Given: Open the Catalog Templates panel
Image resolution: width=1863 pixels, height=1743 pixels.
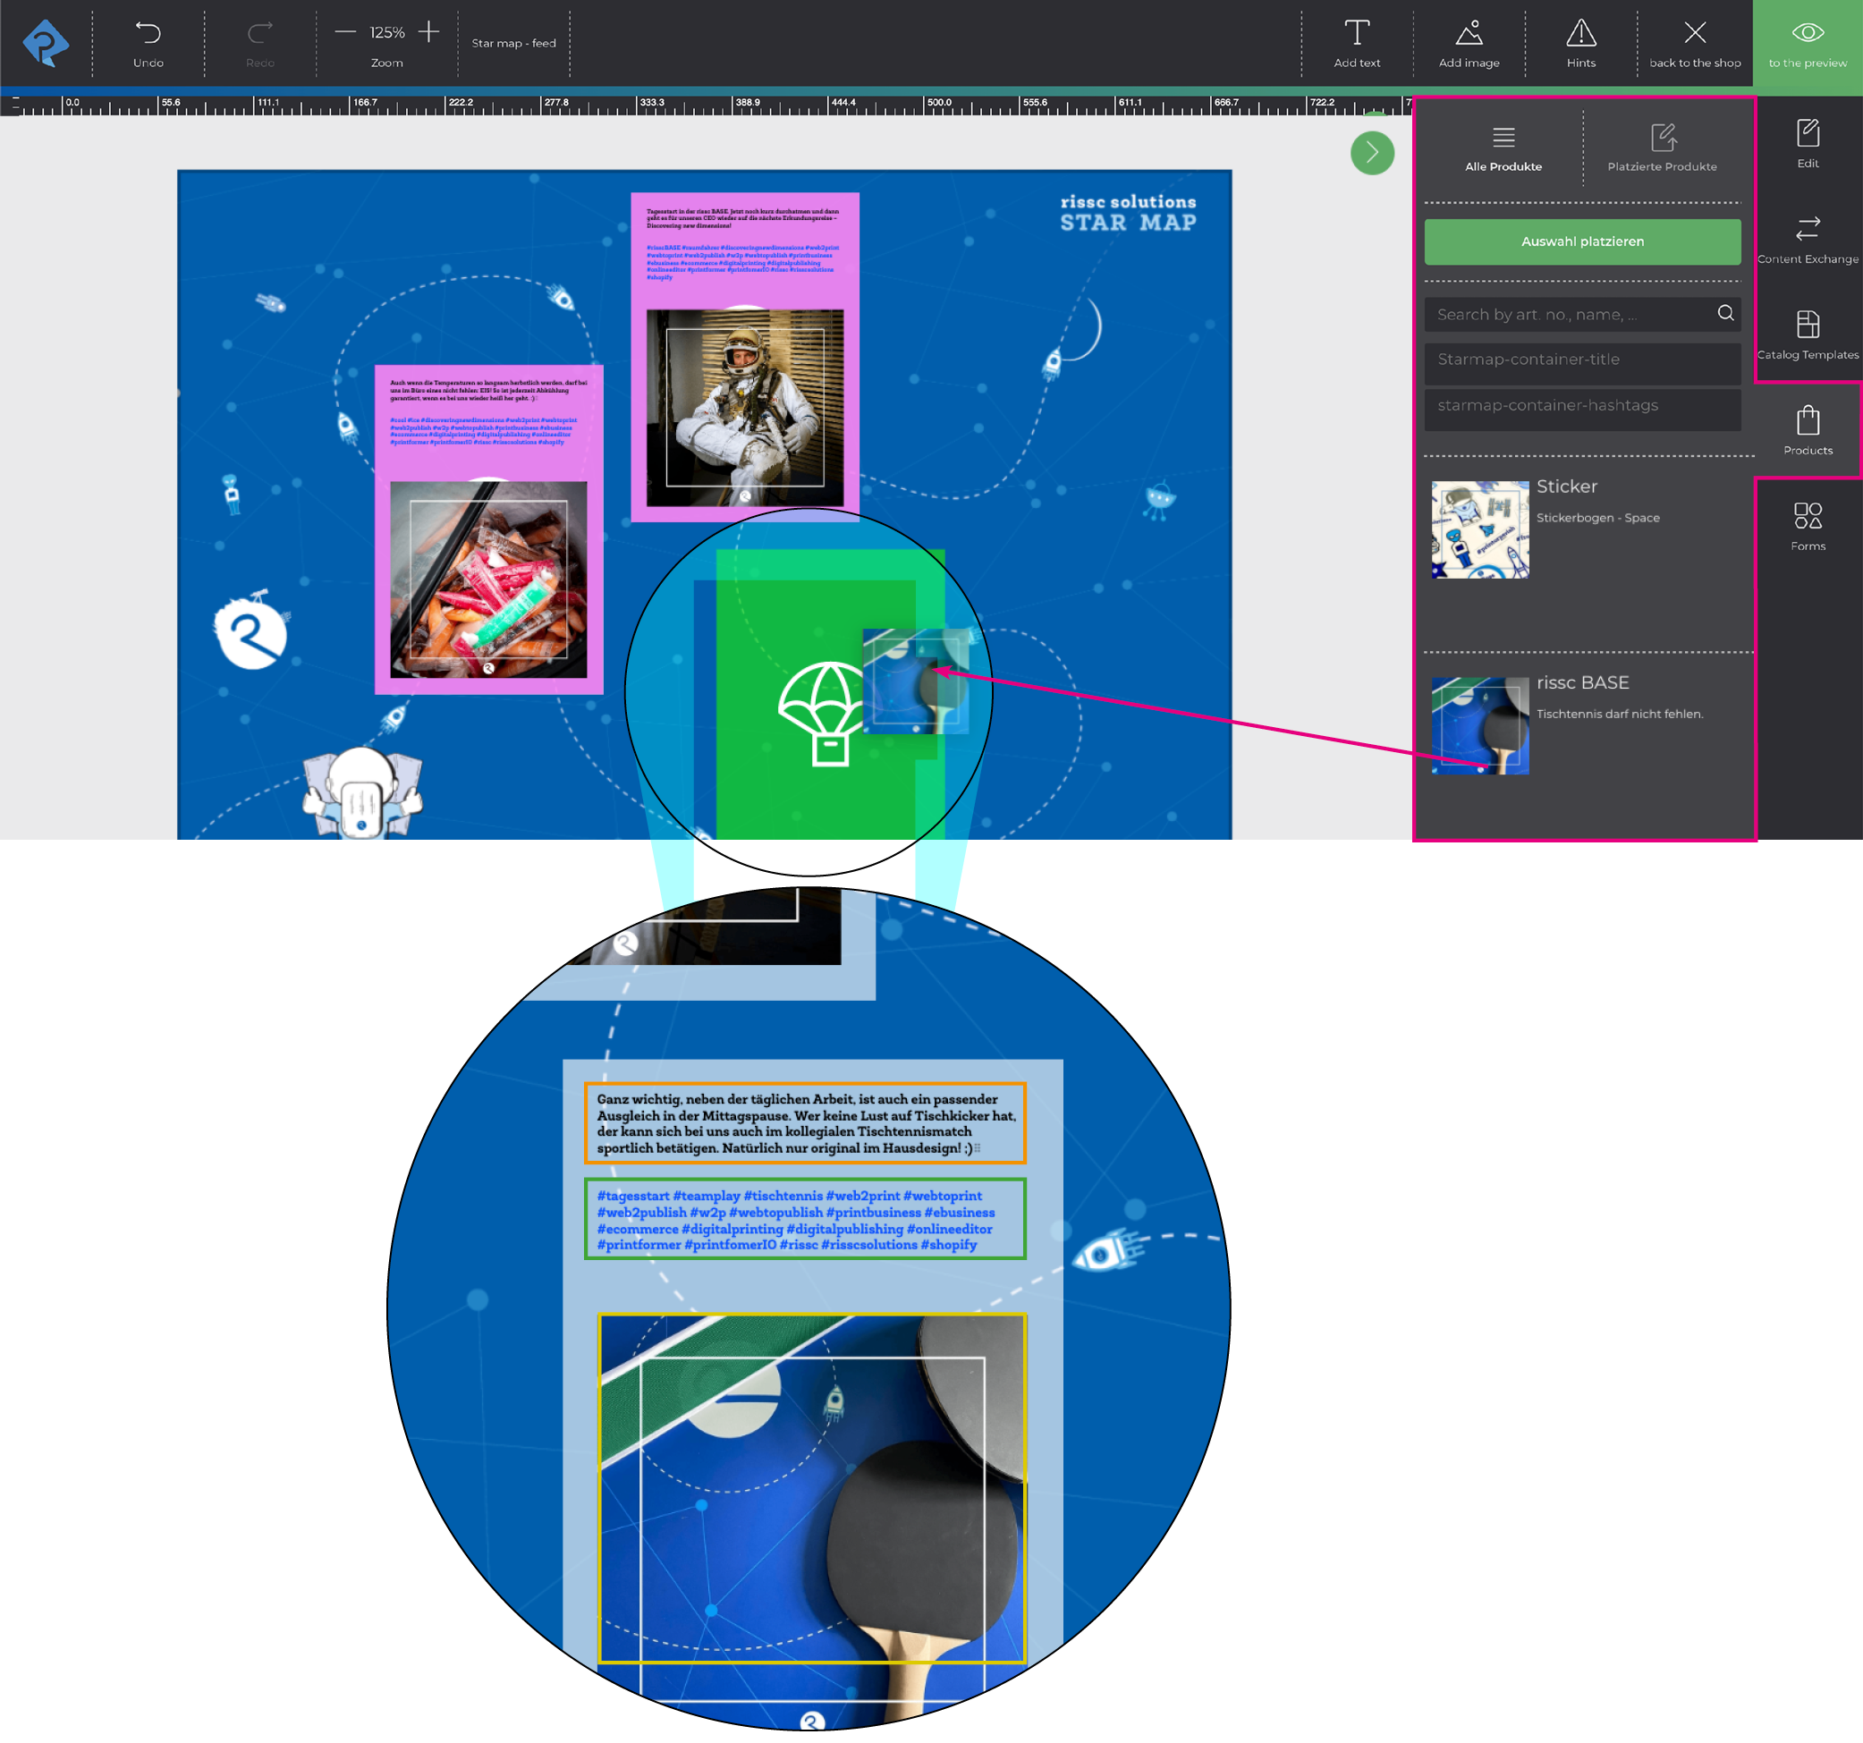Looking at the screenshot, I should tap(1807, 334).
